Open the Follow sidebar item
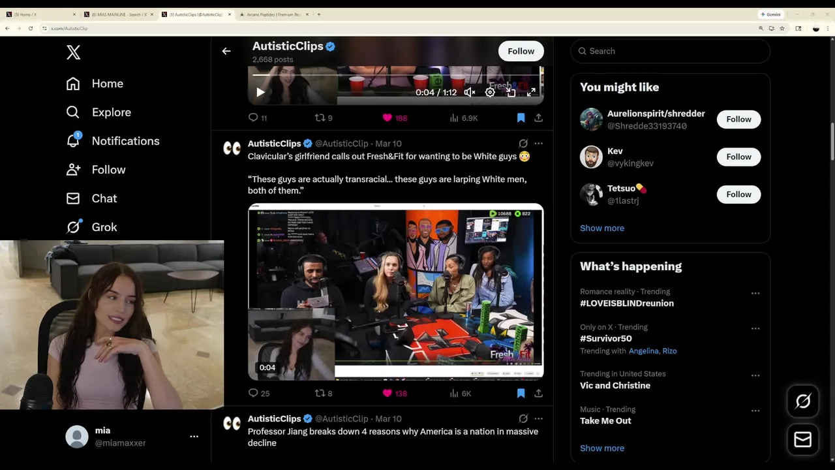 tap(96, 170)
